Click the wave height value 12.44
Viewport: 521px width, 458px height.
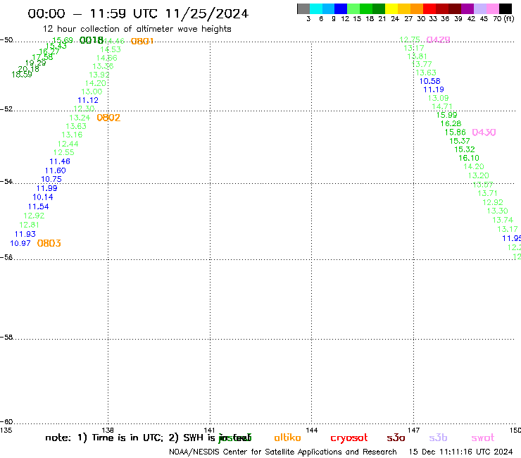coord(68,144)
